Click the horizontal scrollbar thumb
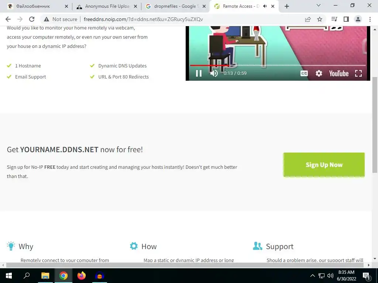This screenshot has width=378, height=283. point(185,265)
